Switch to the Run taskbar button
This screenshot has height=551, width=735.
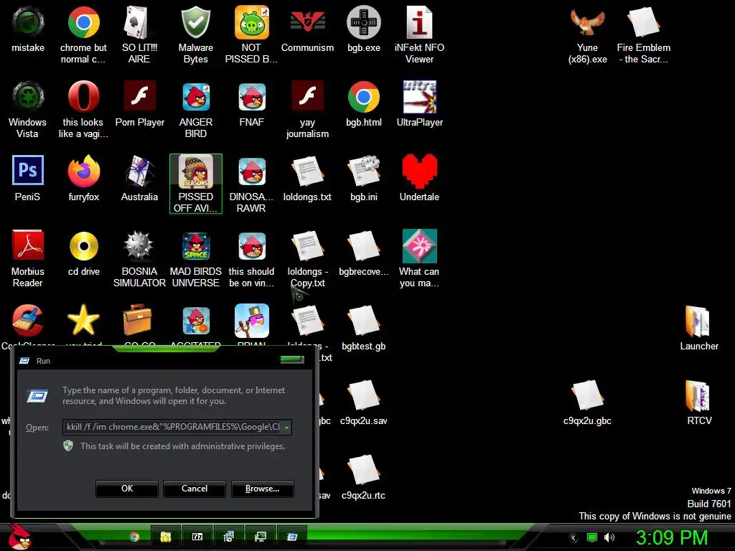pos(292,537)
